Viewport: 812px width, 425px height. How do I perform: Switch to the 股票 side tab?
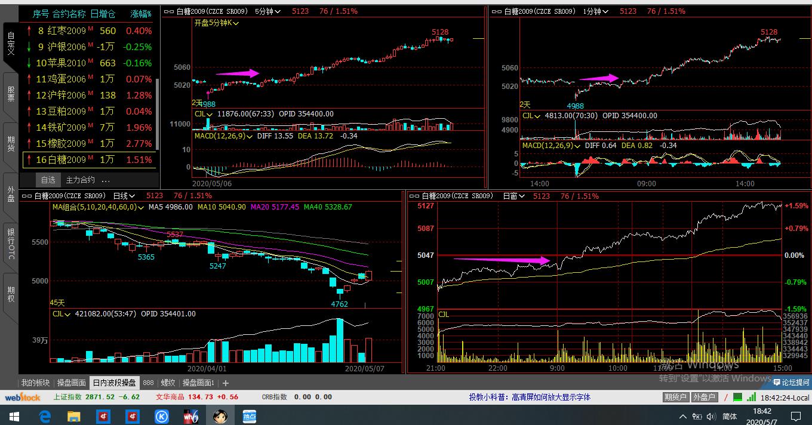point(11,94)
